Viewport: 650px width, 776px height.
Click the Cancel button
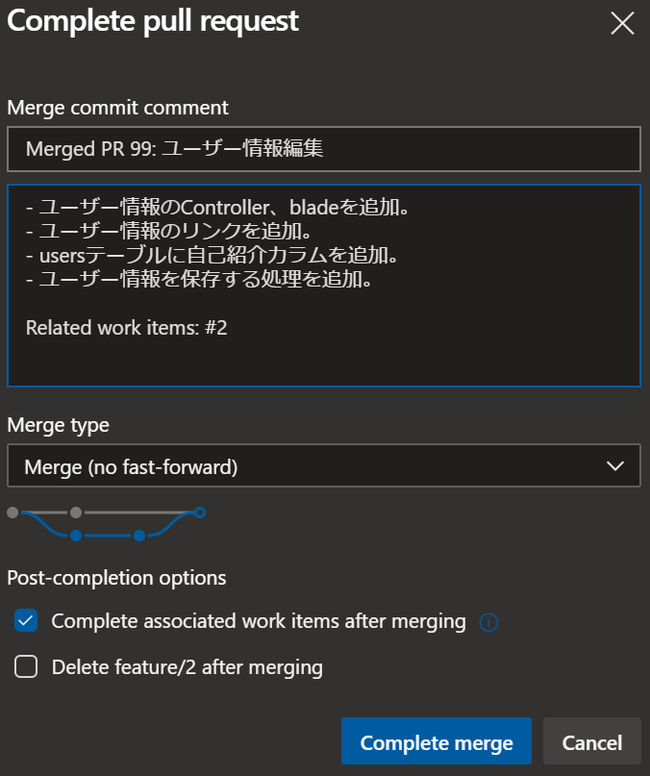(592, 740)
